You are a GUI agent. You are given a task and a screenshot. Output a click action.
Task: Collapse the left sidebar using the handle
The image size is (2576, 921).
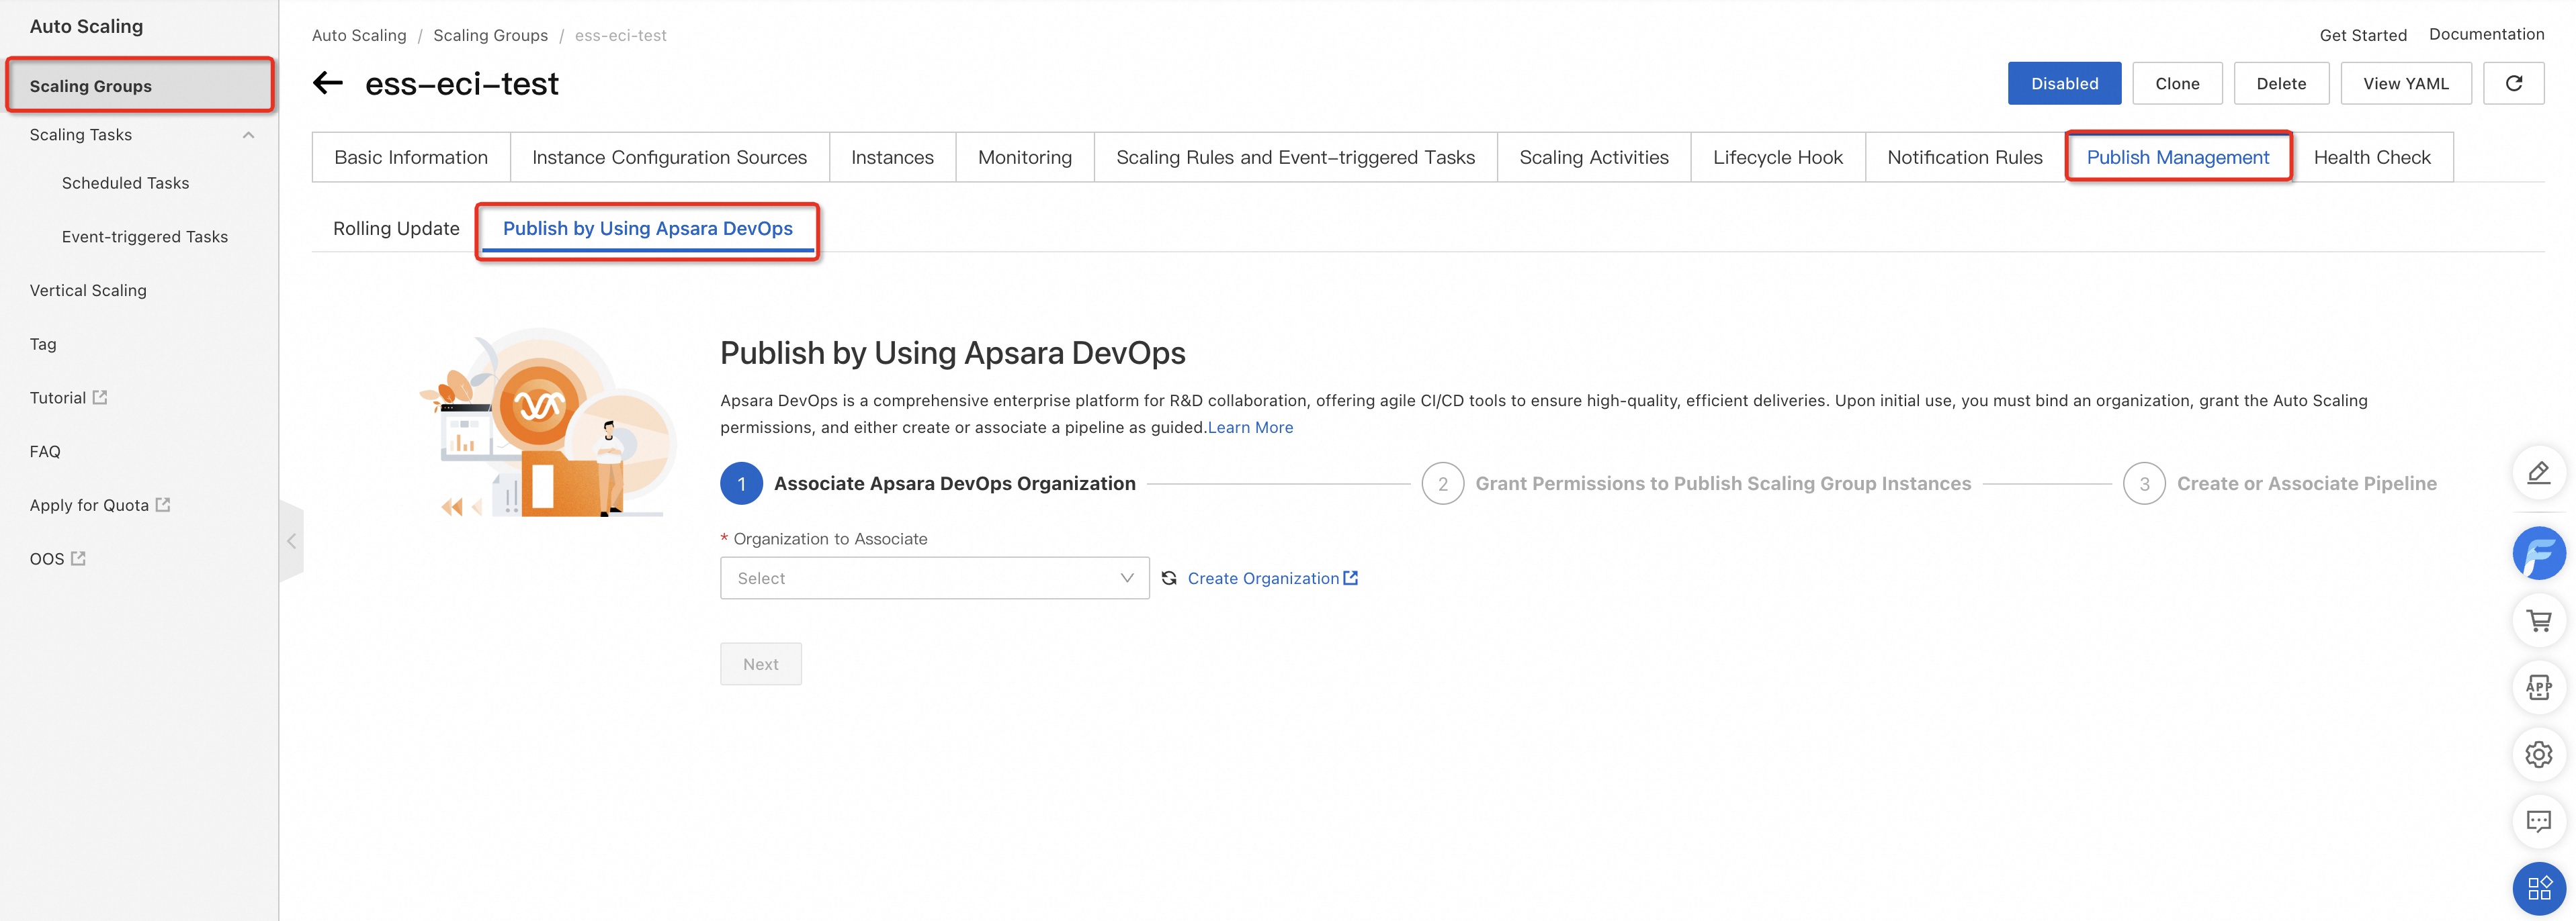point(291,542)
